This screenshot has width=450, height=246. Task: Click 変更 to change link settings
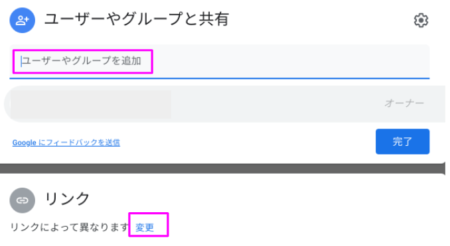(x=145, y=227)
